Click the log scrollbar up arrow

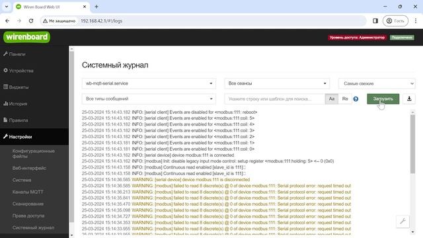(412, 112)
